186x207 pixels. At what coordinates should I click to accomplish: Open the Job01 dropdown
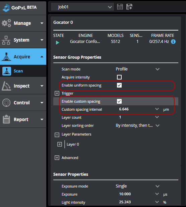[x=82, y=7]
